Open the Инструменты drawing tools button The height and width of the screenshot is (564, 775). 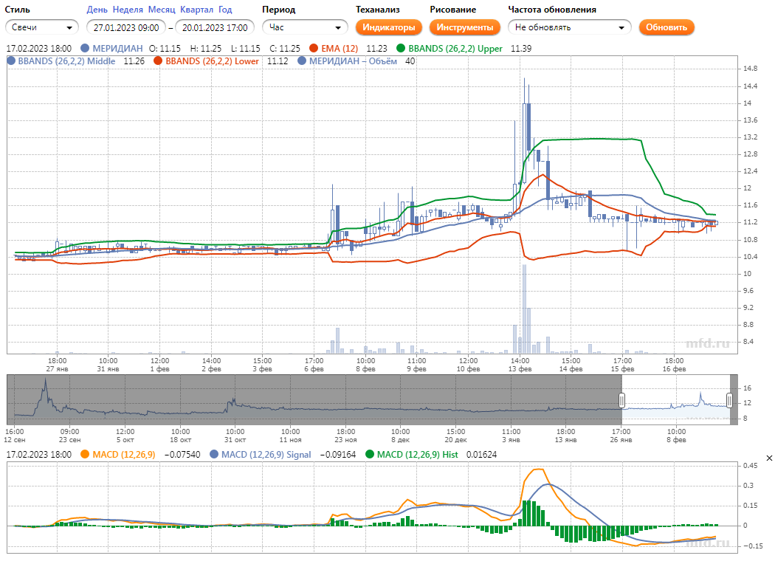coord(464,27)
